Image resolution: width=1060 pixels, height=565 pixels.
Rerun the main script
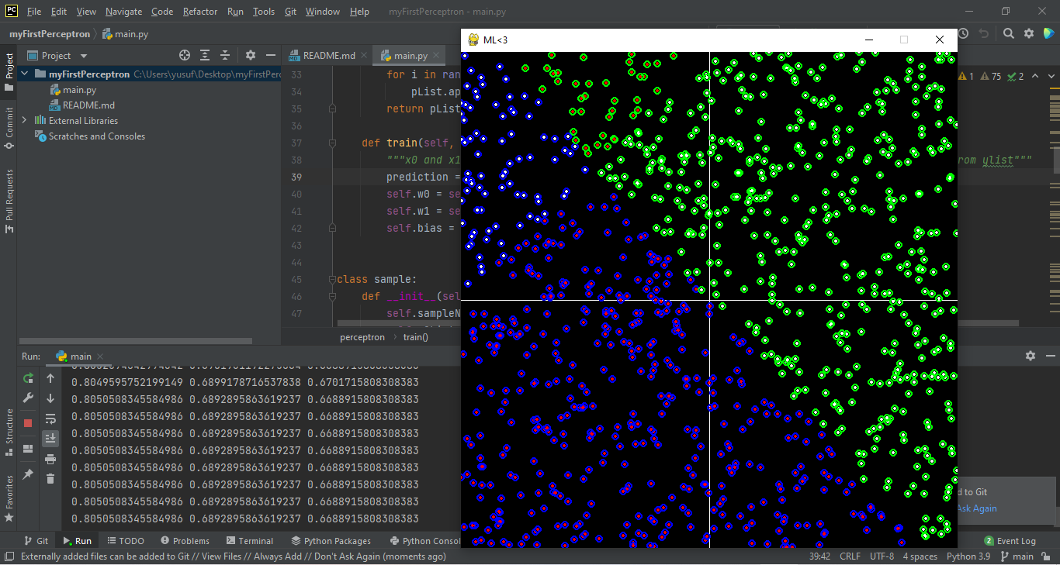coord(28,378)
